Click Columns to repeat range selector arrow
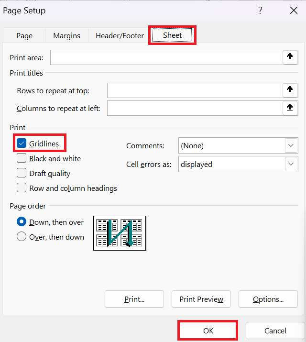The height and width of the screenshot is (342, 306). tap(290, 108)
